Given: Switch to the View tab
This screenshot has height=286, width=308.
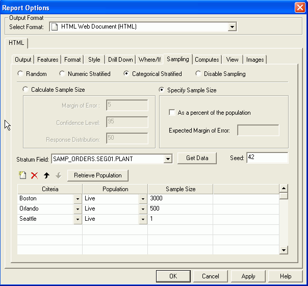Looking at the screenshot, I should (232, 60).
